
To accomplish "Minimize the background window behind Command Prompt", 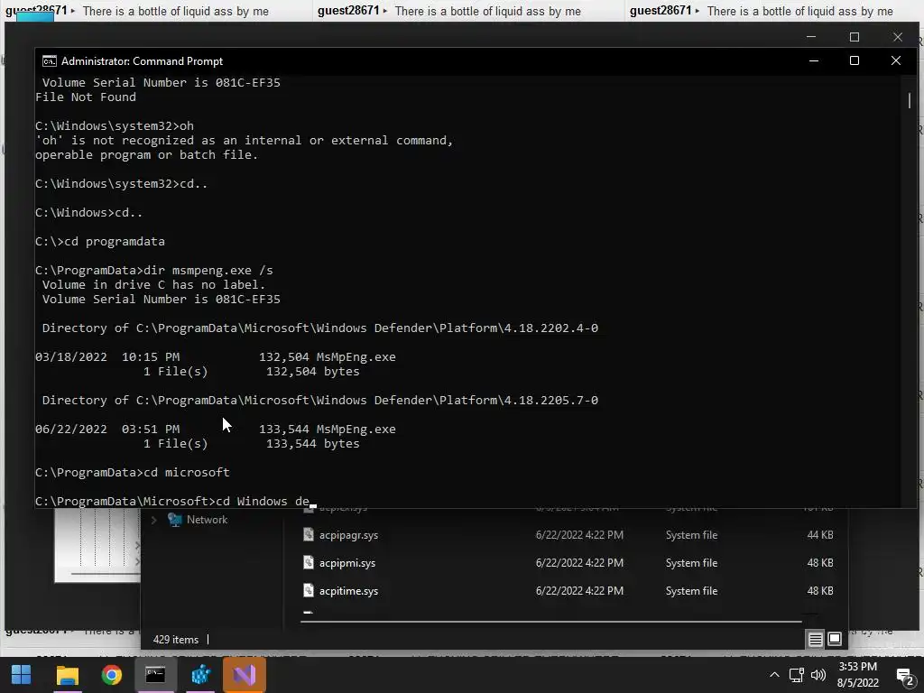I will (x=811, y=36).
